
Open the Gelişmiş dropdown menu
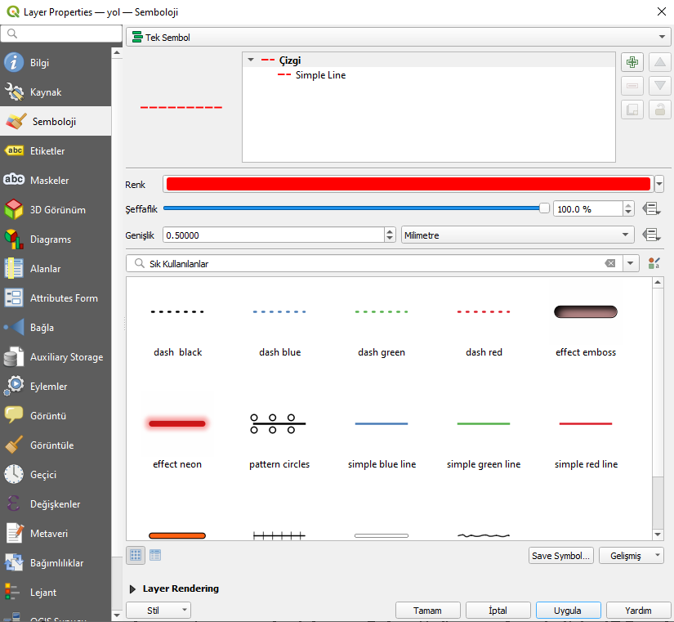[x=631, y=556]
